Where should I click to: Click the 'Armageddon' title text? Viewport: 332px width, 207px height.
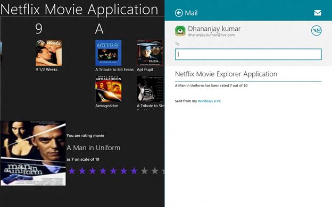click(x=107, y=106)
